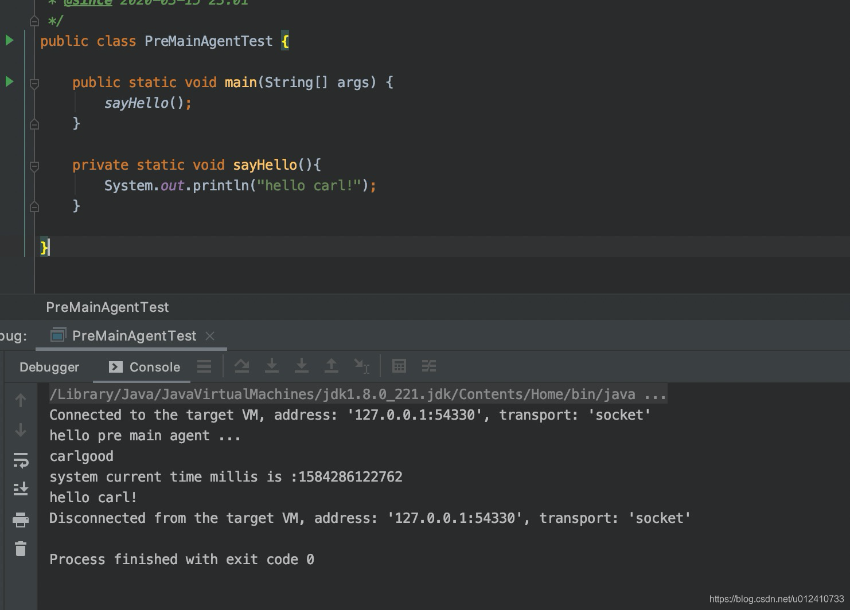The image size is (850, 610).
Task: Click PreMainAgentTest breadcrumb
Action: [107, 307]
